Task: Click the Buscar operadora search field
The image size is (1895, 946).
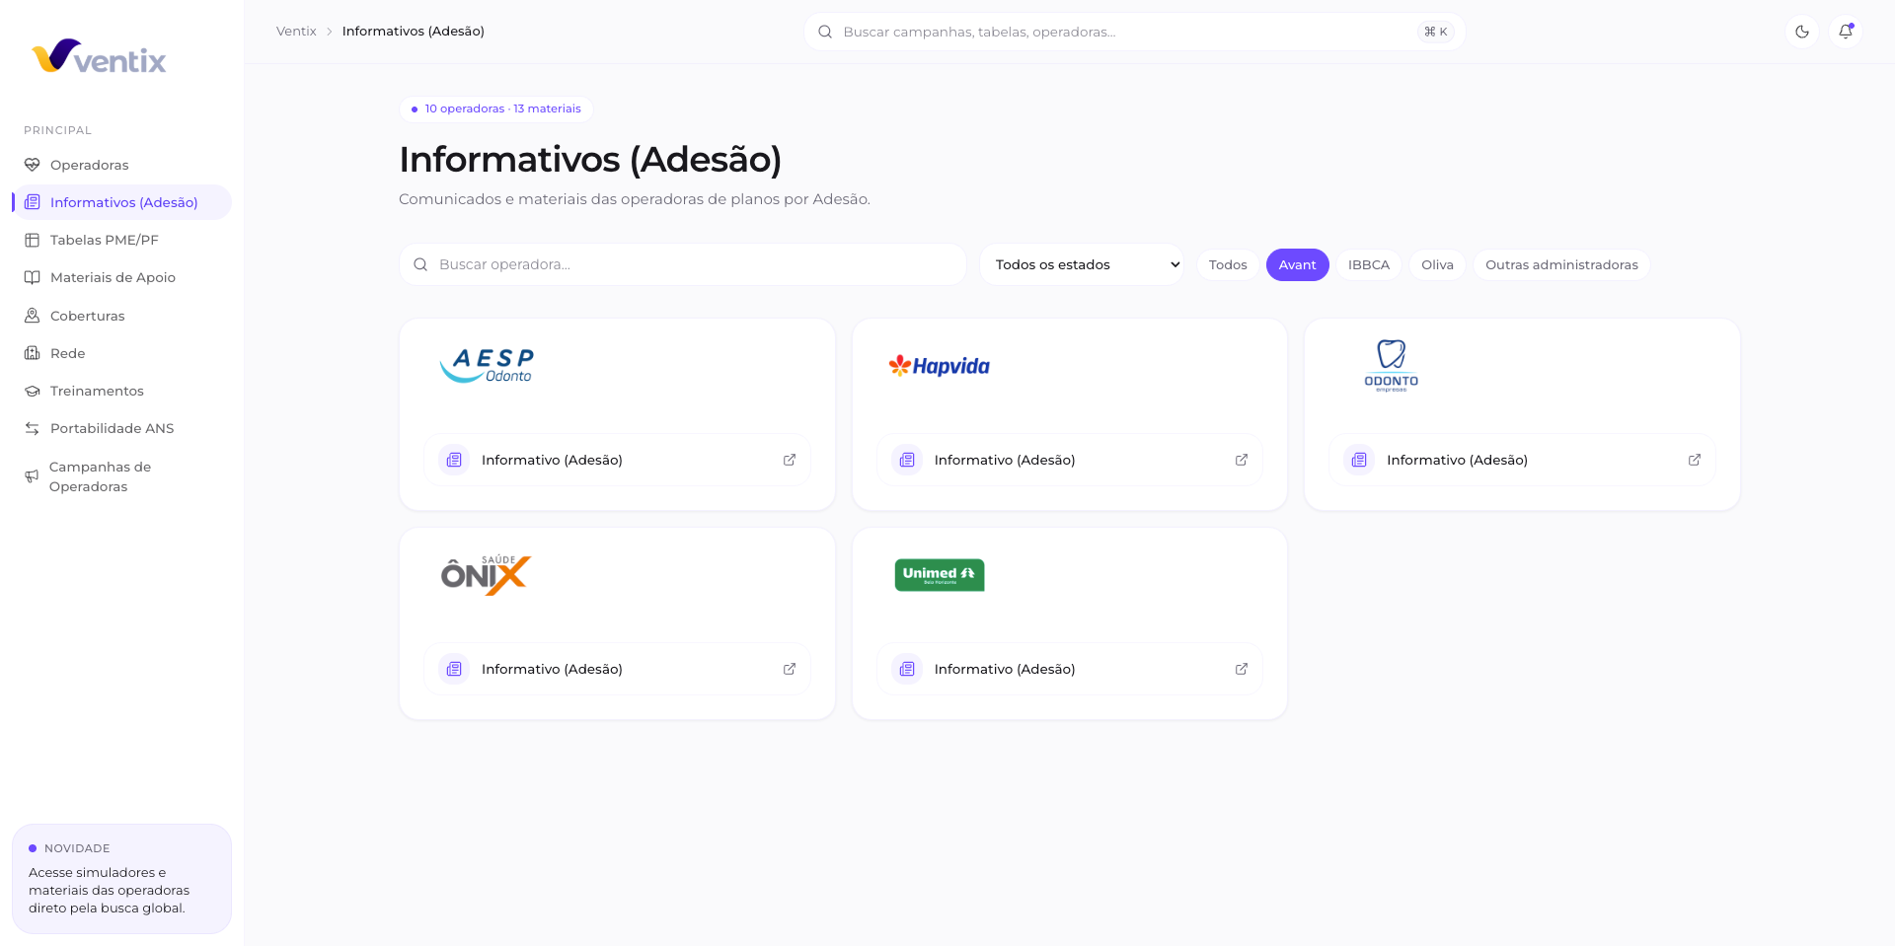Action: [683, 264]
